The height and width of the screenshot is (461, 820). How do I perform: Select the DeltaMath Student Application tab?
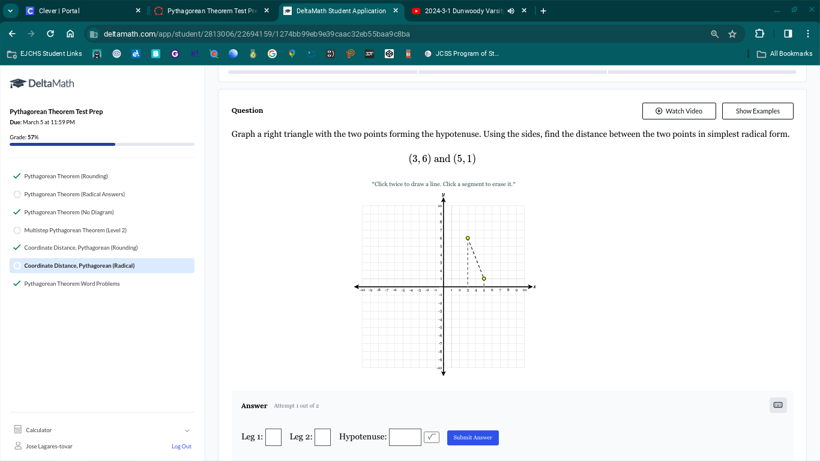(341, 11)
